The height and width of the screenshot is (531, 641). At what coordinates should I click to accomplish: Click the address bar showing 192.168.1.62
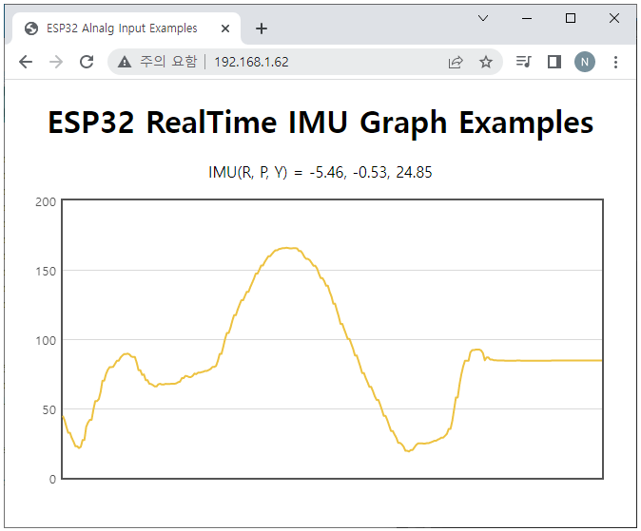pyautogui.click(x=305, y=62)
